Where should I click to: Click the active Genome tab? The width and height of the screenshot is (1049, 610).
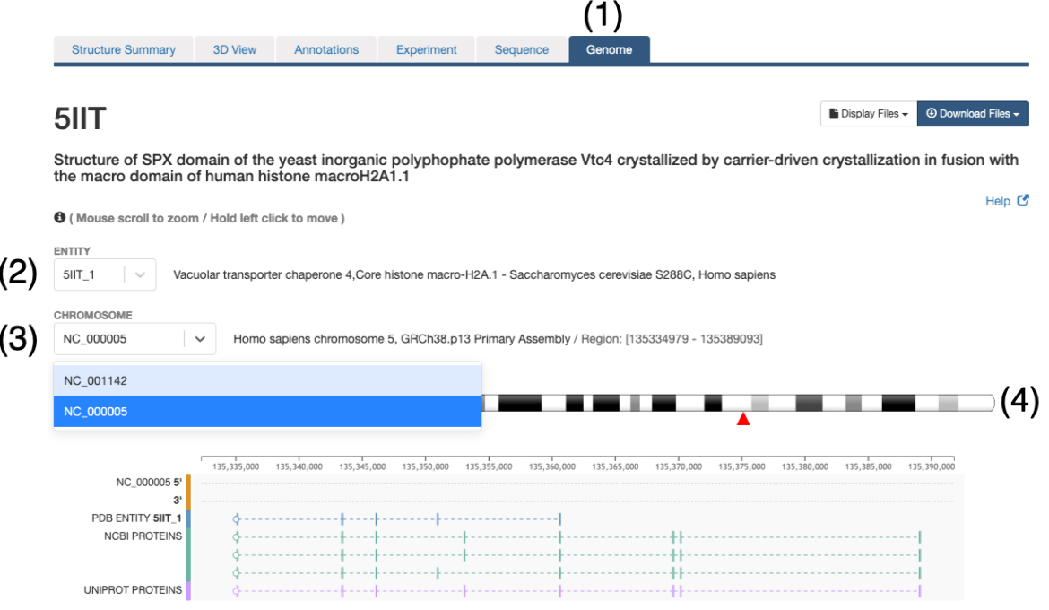pyautogui.click(x=609, y=50)
